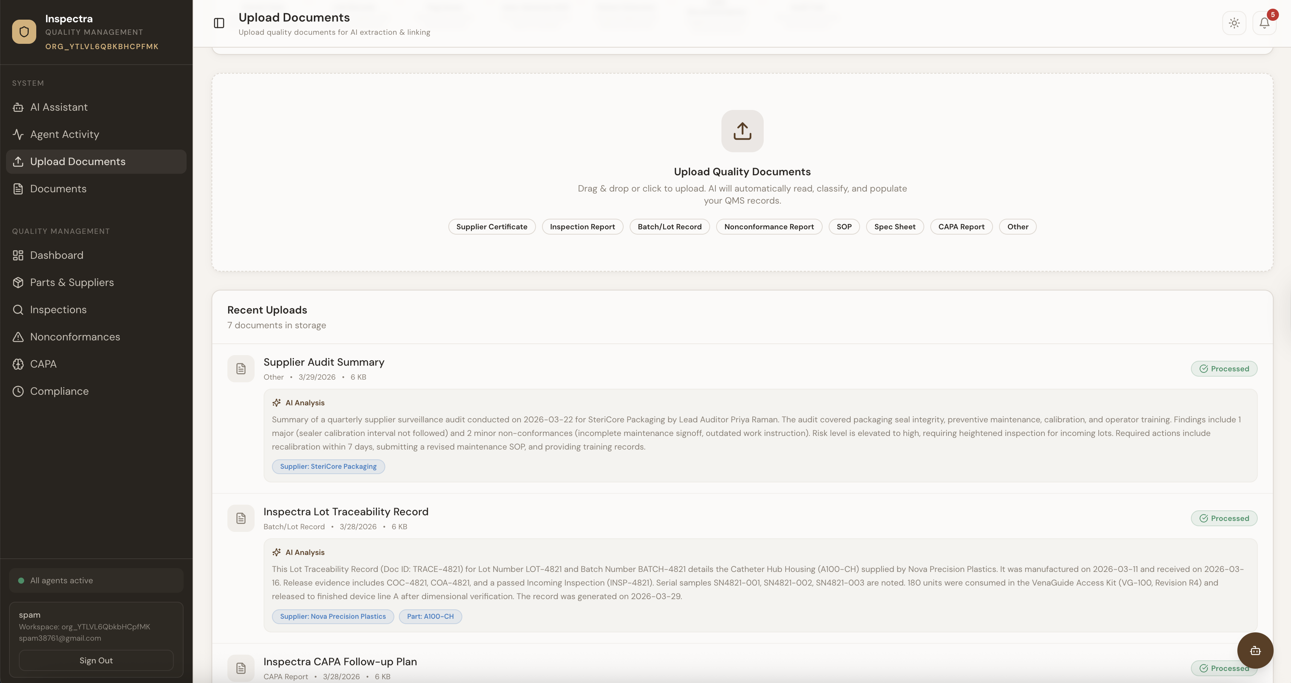The width and height of the screenshot is (1291, 683).
Task: Click Inspectra Lot Traceability Record file icon
Action: click(241, 518)
